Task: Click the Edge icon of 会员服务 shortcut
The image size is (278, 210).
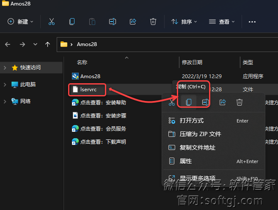Action: point(75,128)
